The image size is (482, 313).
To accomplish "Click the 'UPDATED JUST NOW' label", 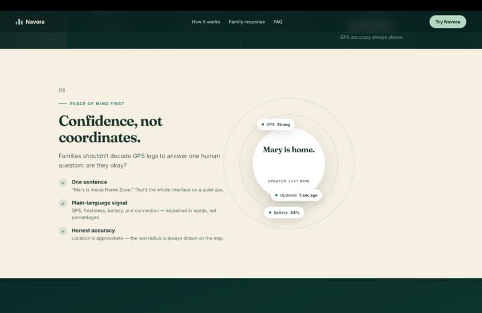I will pos(288,181).
